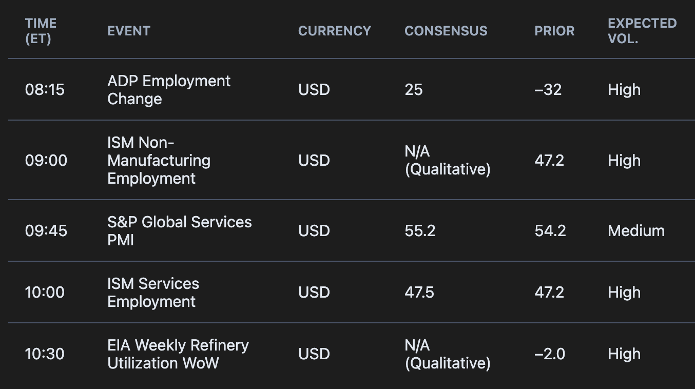Select the S&P Global Services PMI event
The width and height of the screenshot is (695, 389).
click(x=179, y=230)
